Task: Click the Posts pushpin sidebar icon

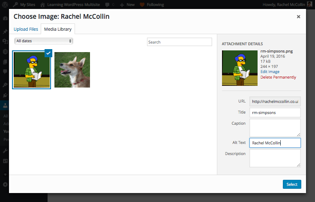Action: tap(5, 32)
